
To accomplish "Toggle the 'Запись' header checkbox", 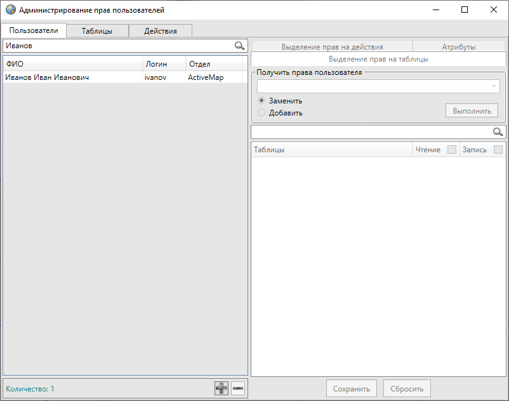I will tap(498, 150).
